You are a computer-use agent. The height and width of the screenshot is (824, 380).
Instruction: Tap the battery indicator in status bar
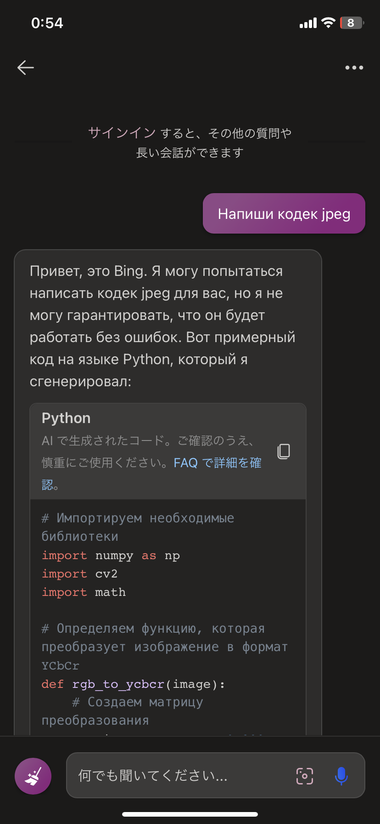pyautogui.click(x=352, y=23)
